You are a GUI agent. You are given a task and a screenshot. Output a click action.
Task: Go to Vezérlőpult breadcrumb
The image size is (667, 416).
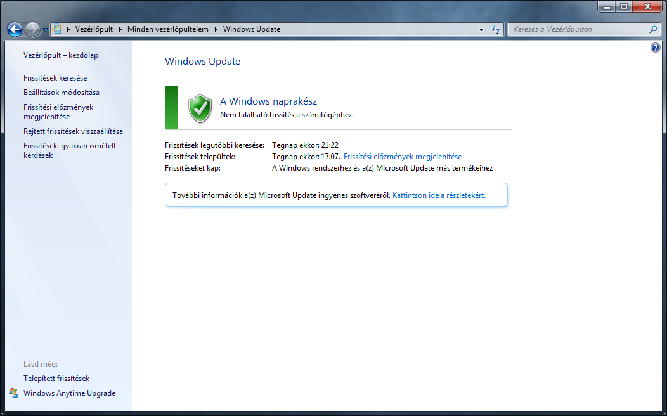tap(94, 29)
